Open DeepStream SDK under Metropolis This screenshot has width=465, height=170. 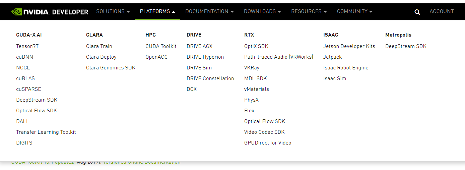point(406,46)
